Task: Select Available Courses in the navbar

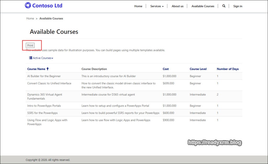Action: [x=203, y=6]
